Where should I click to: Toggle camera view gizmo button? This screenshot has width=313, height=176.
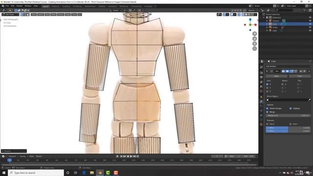tap(254, 44)
